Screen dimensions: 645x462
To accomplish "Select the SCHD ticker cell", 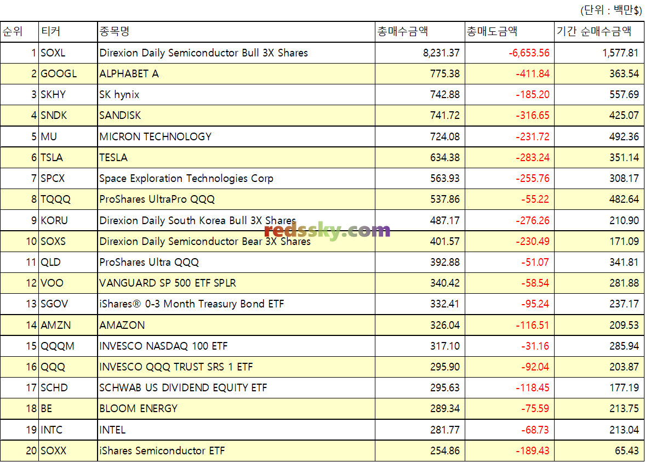I will tap(68, 388).
